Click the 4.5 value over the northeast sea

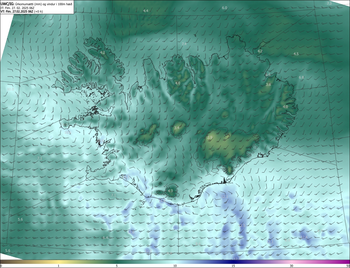pyautogui.click(x=296, y=54)
